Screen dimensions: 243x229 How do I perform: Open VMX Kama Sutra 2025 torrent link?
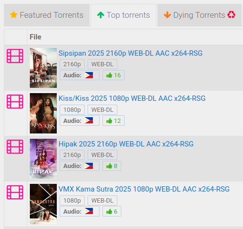(x=144, y=189)
